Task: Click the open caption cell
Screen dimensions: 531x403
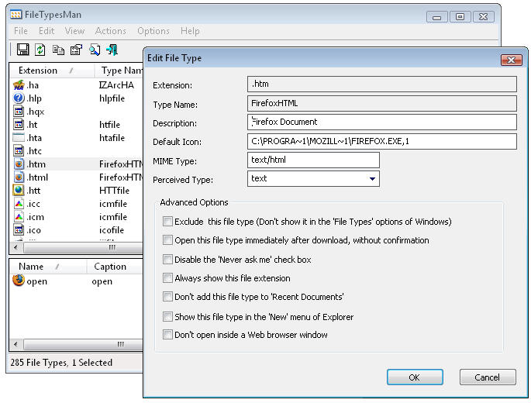Action: [102, 281]
